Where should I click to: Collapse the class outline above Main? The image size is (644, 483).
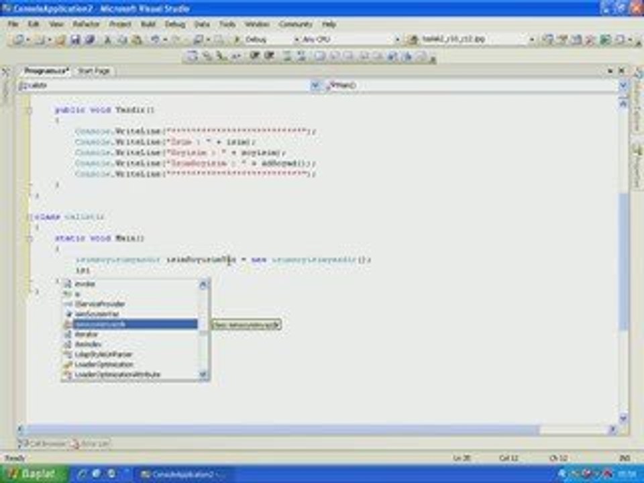pyautogui.click(x=29, y=217)
